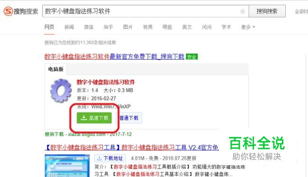Switch to the 问问 tab

[207, 27]
